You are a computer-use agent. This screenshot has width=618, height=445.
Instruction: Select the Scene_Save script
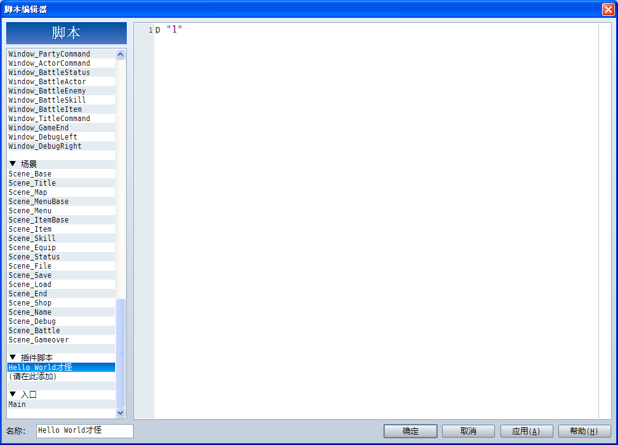point(61,275)
